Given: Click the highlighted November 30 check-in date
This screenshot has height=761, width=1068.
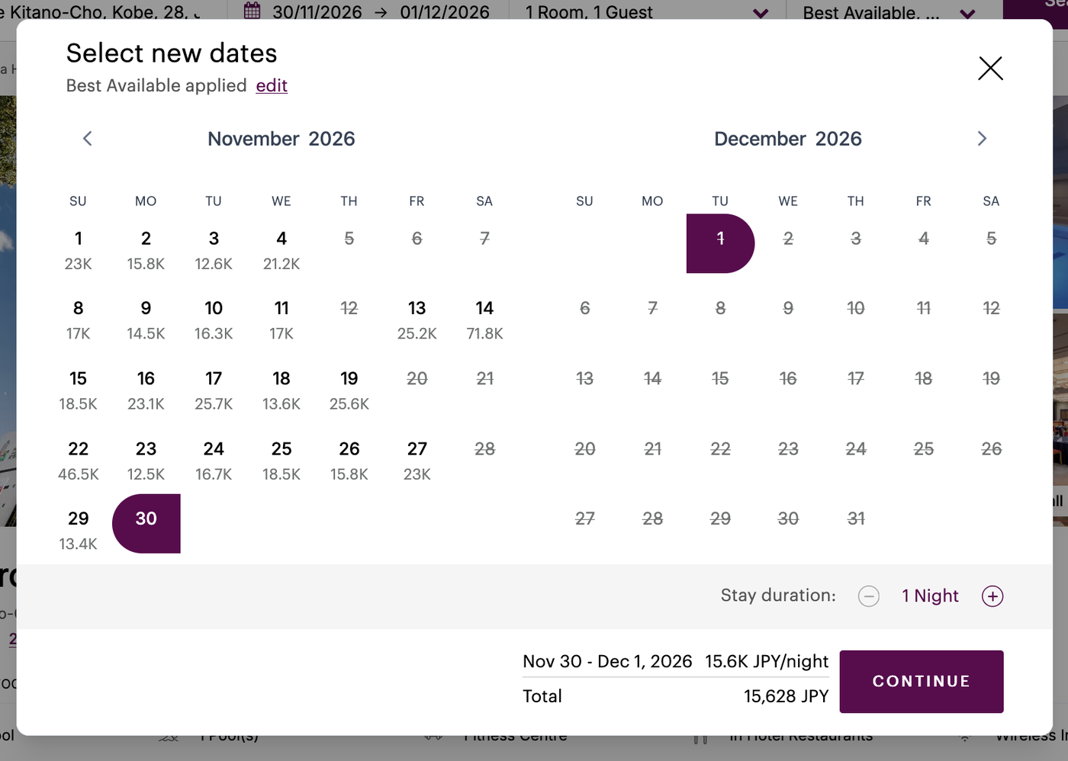Looking at the screenshot, I should (x=146, y=524).
